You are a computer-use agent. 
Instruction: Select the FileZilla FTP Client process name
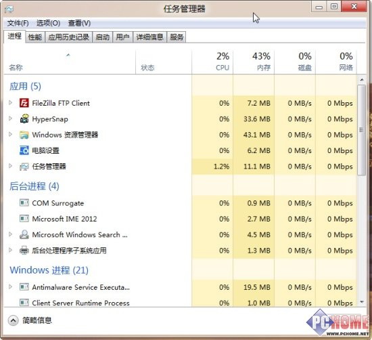click(61, 103)
